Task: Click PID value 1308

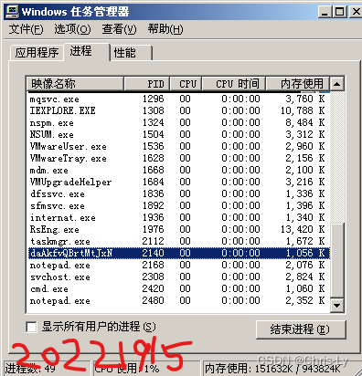Action: click(x=154, y=110)
